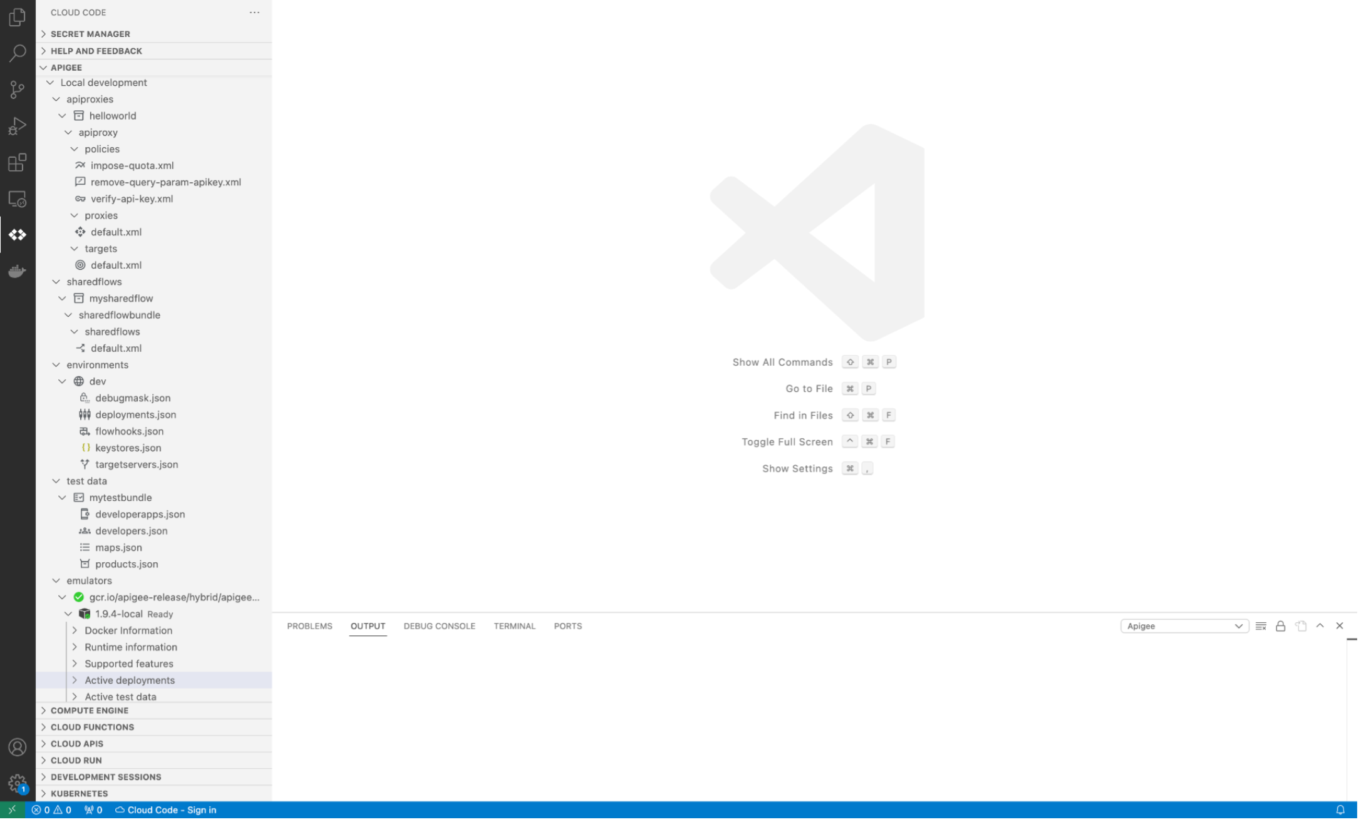
Task: Click the Remote Explorer icon in sidebar
Action: 18,199
